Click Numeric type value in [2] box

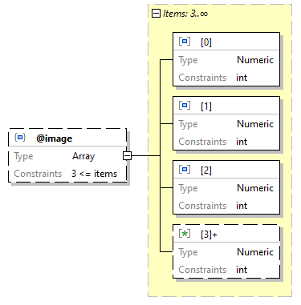(x=255, y=188)
